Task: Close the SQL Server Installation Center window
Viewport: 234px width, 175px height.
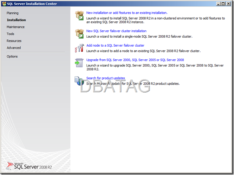Action: pyautogui.click(x=229, y=4)
